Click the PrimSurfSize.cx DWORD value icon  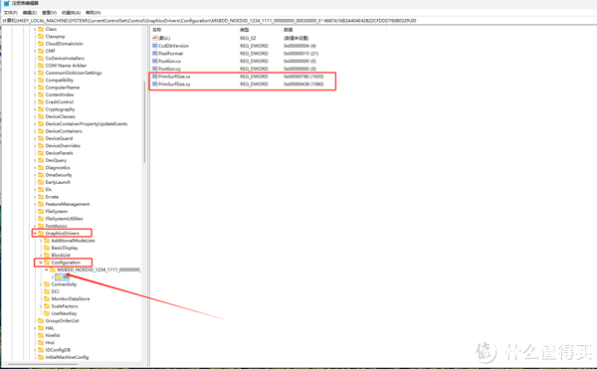pos(154,77)
